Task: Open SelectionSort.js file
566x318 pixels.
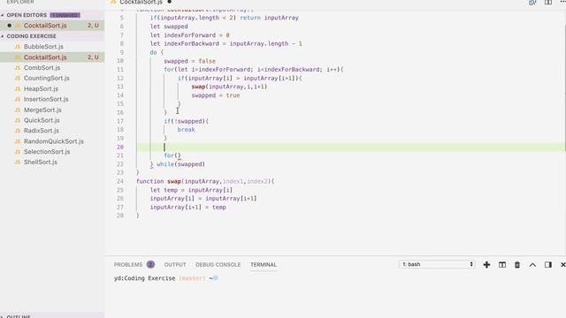Action: tap(47, 152)
